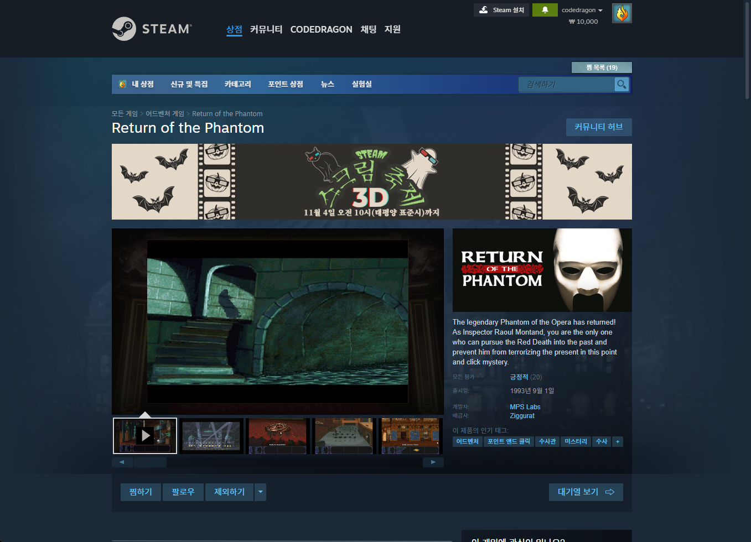Open the 카테고리 tab
751x542 pixels.
tap(237, 84)
